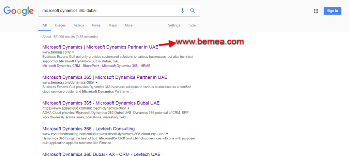The image size is (349, 156).
Task: Expand the arrow next to bemea.com/dynamics-365/
Action: 97,82
